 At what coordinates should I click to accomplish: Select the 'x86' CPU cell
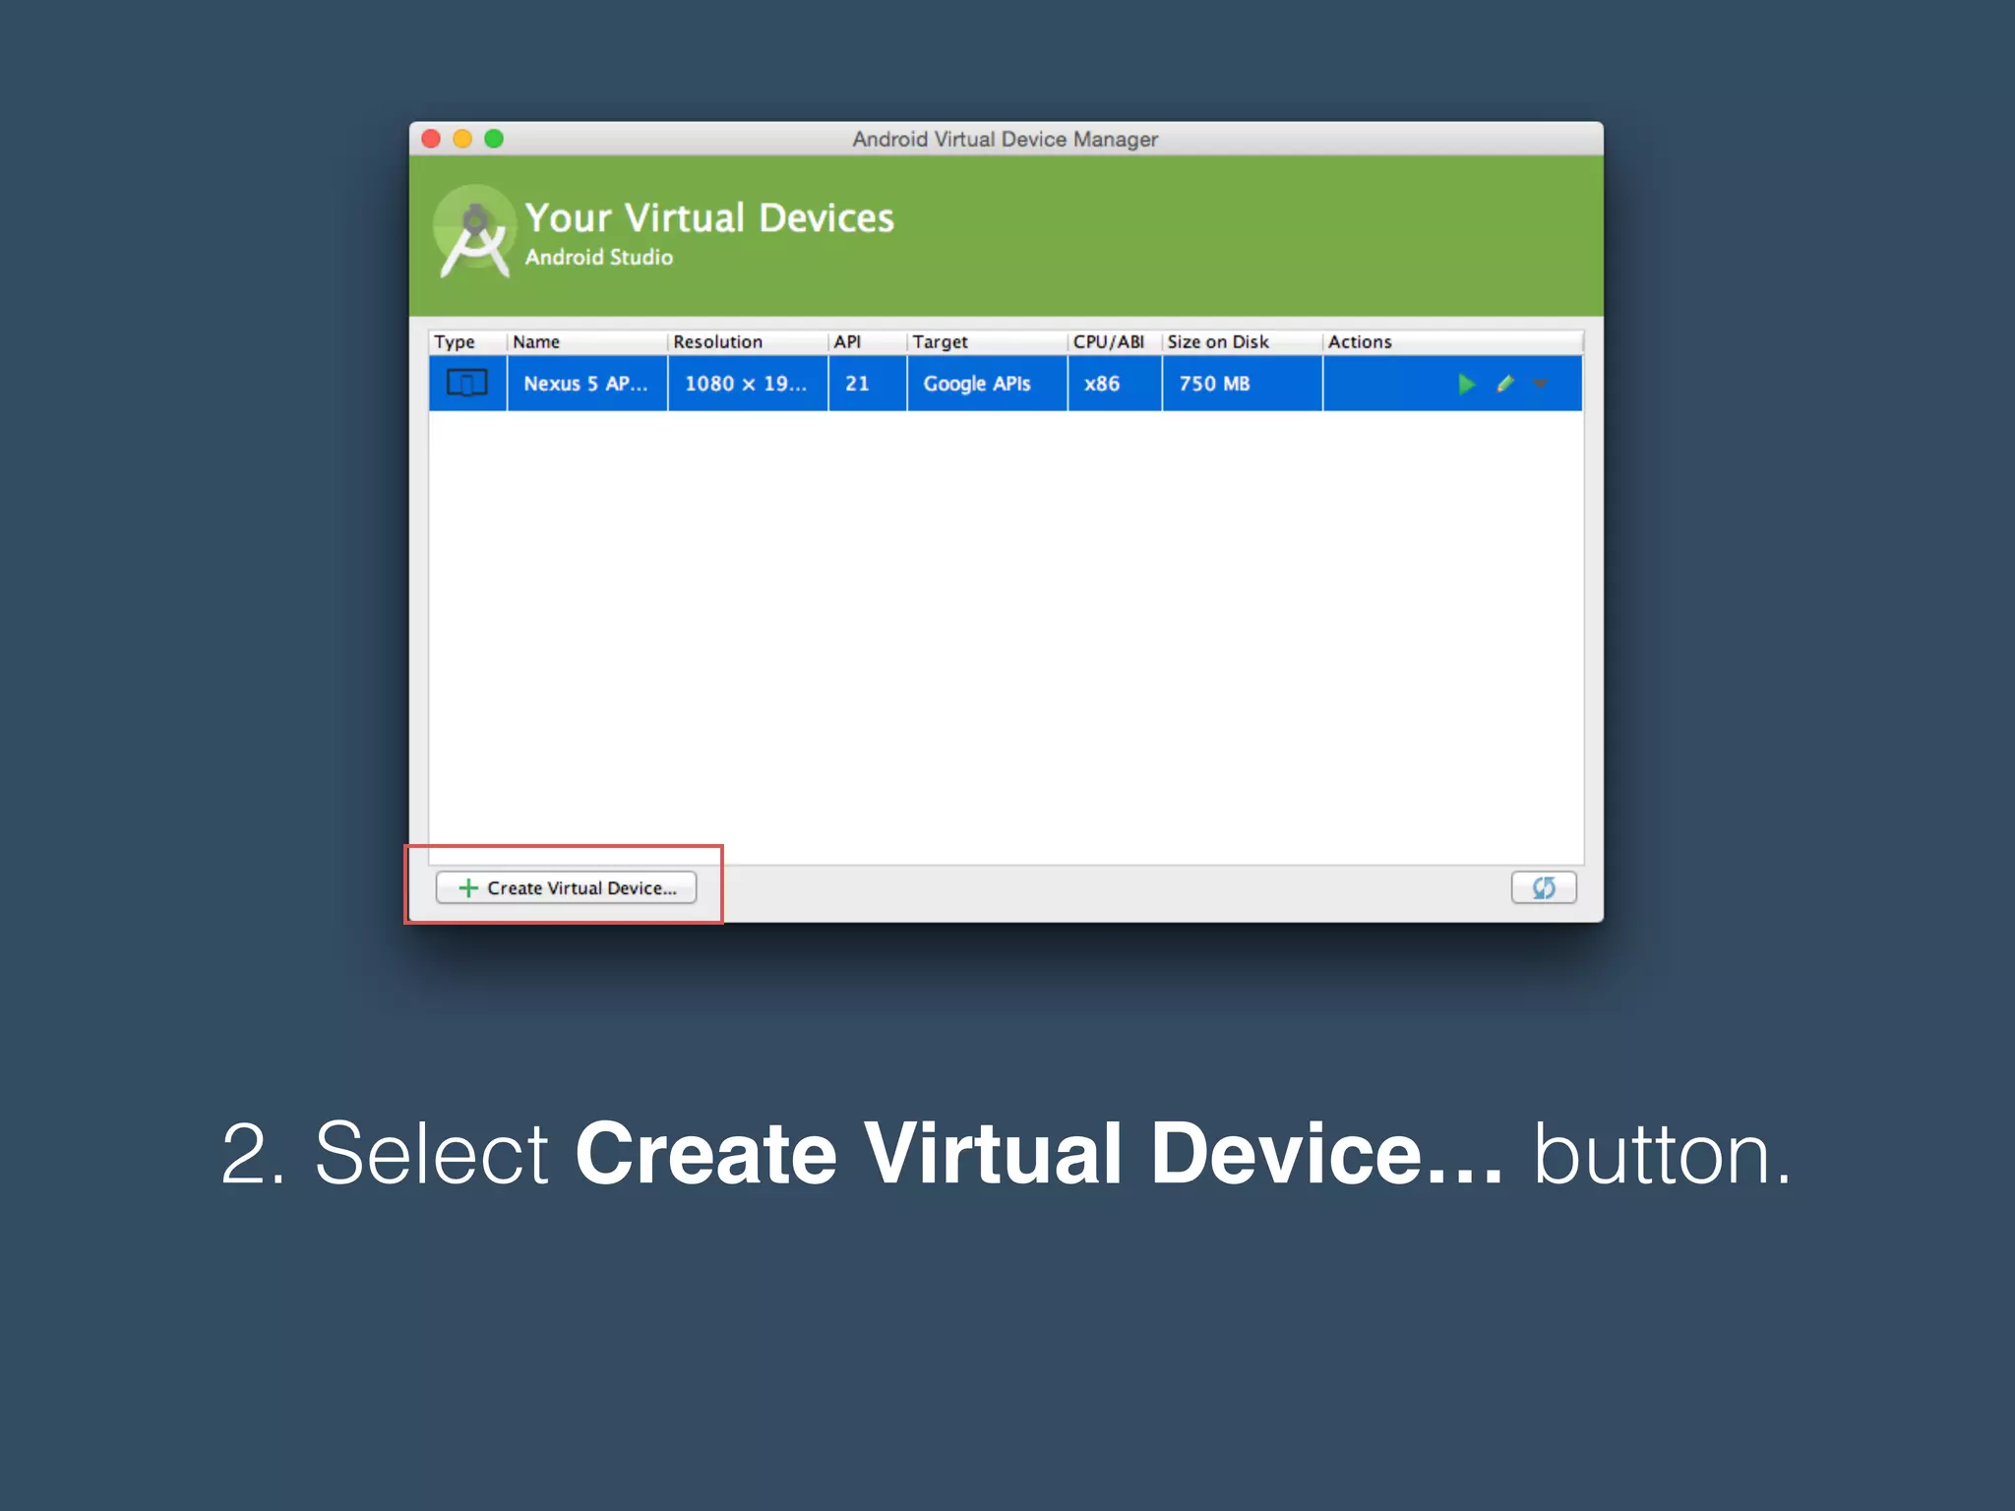click(1115, 384)
